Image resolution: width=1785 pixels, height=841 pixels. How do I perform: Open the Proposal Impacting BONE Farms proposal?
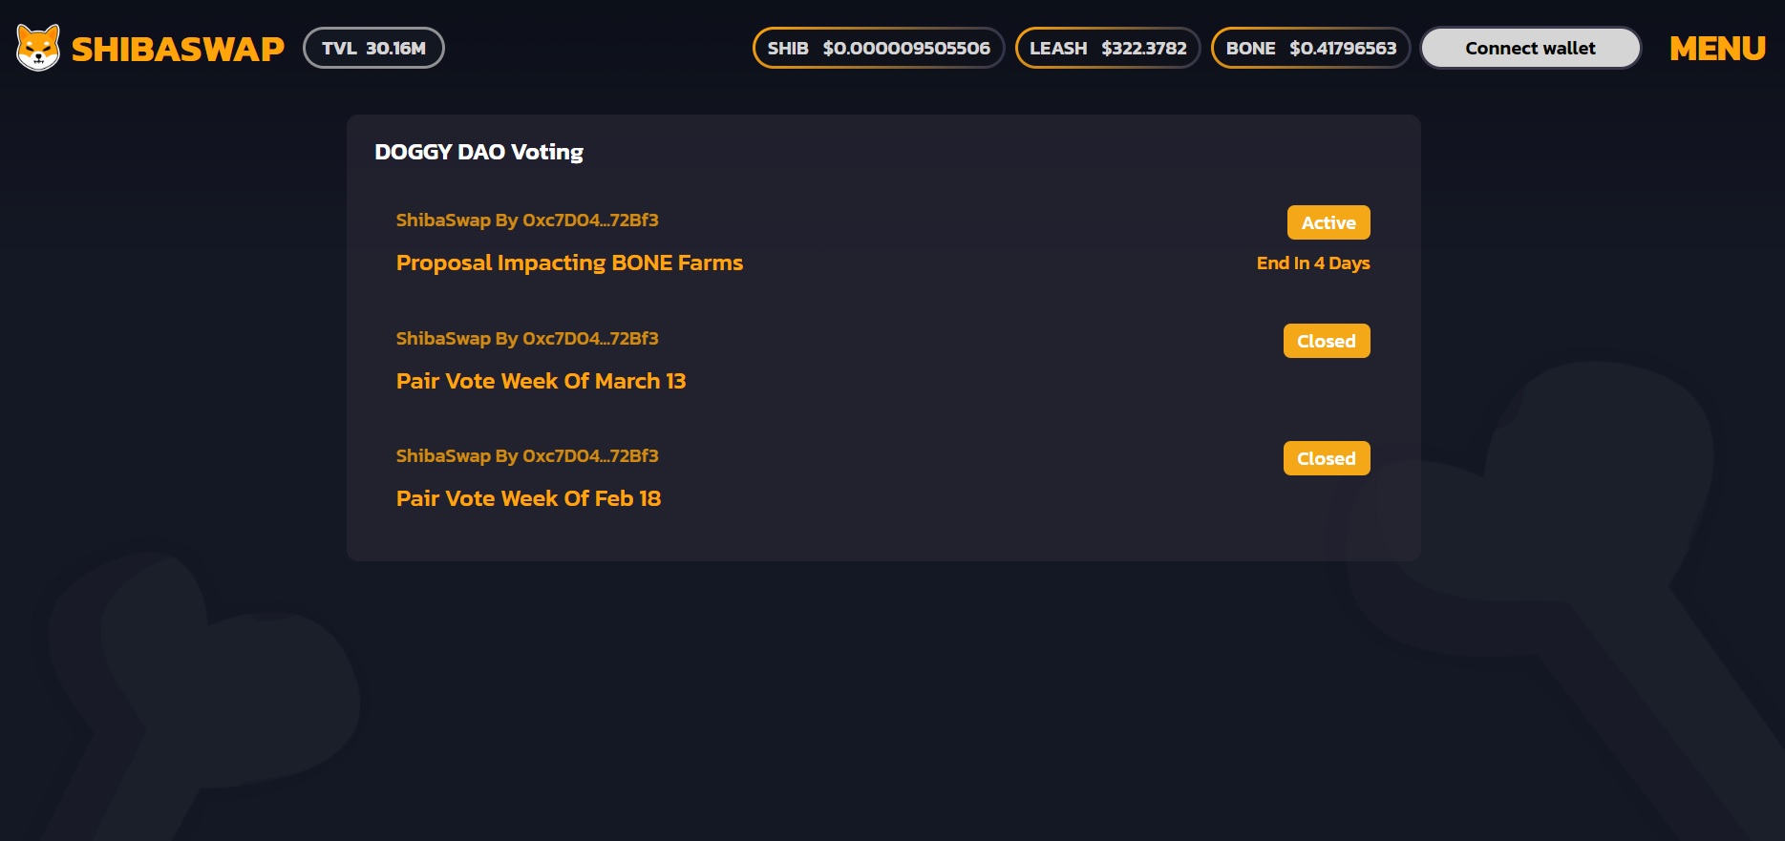(x=569, y=263)
